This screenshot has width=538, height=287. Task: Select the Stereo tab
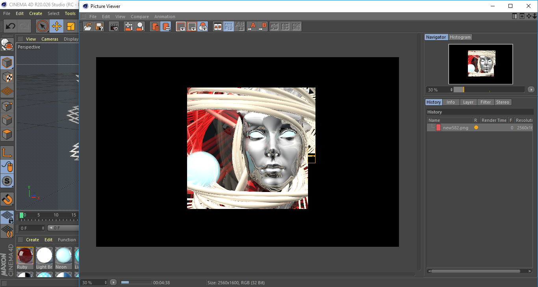[x=503, y=102]
